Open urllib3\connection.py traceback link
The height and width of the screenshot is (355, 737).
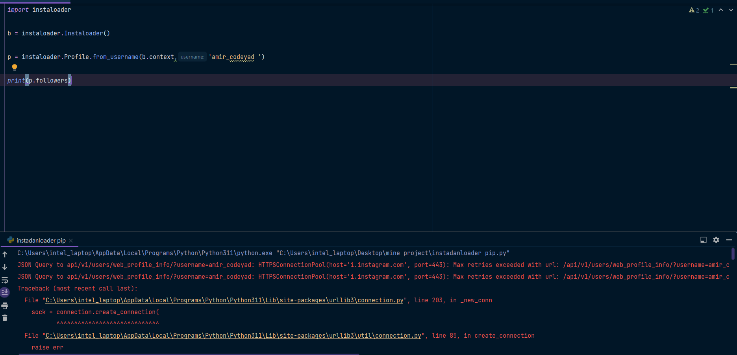click(x=224, y=300)
